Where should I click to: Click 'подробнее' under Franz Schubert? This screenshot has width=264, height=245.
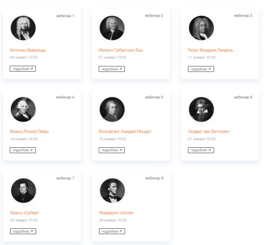click(x=23, y=231)
